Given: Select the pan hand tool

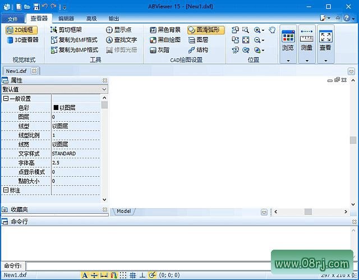Looking at the screenshot, I should point(272,30).
